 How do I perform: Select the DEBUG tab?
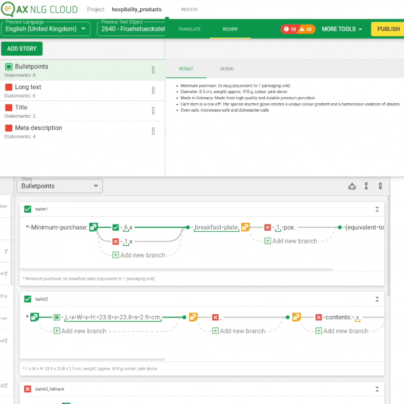227,69
